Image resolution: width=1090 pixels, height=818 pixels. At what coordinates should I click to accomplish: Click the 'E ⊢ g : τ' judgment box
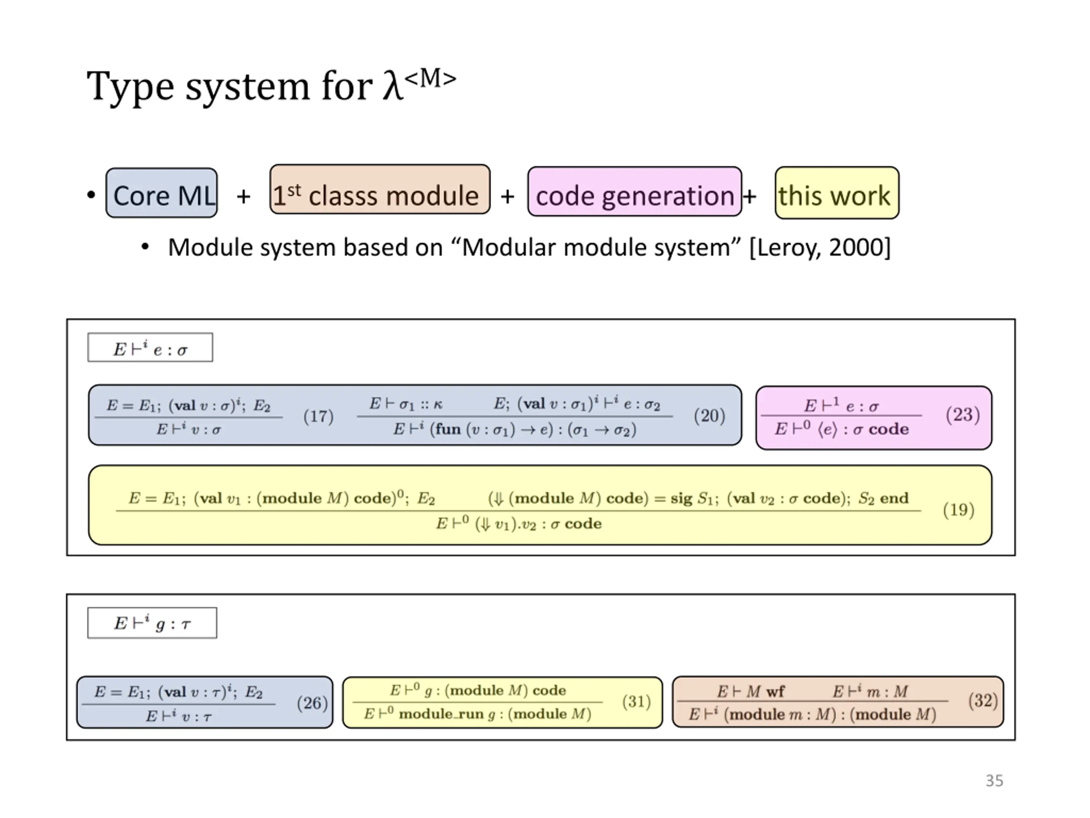point(152,623)
